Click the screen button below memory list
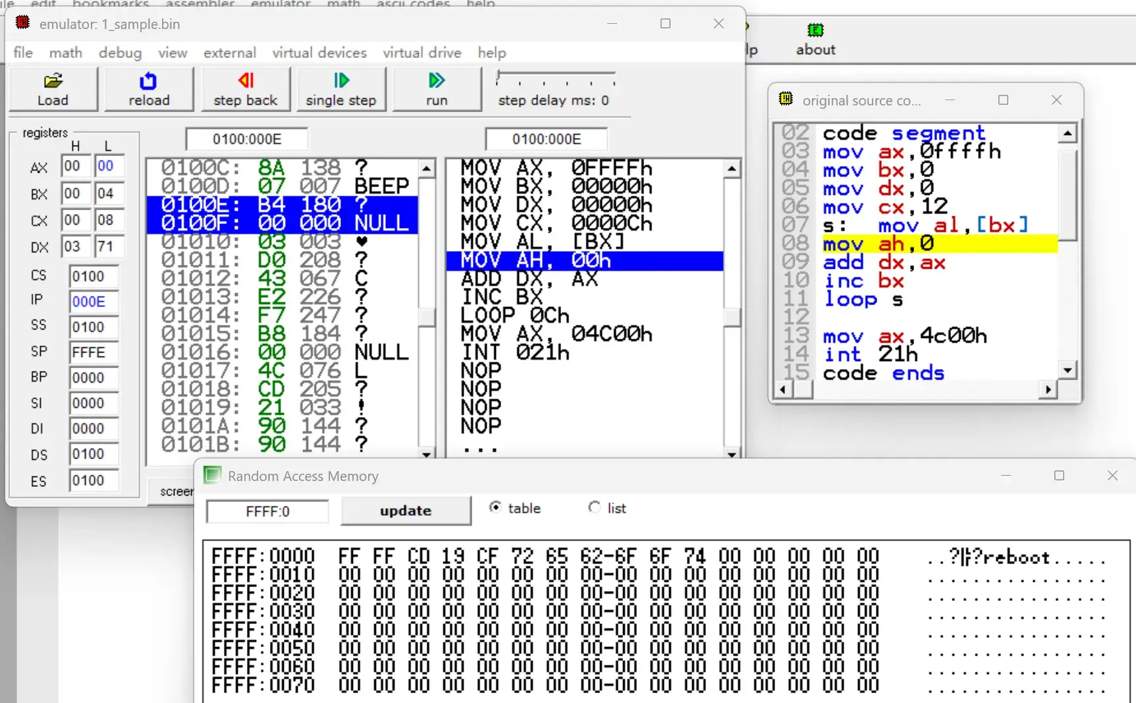 coord(173,492)
